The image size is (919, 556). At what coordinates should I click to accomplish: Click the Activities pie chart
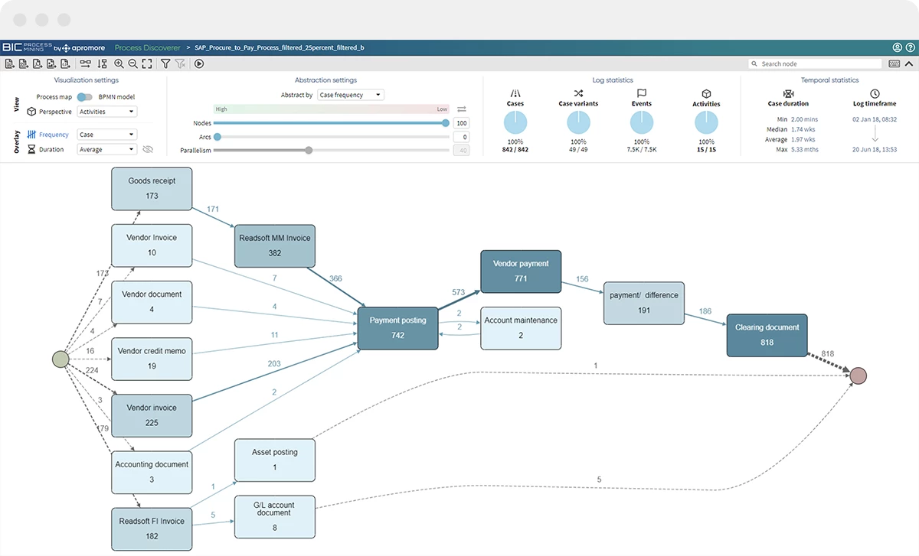[706, 122]
